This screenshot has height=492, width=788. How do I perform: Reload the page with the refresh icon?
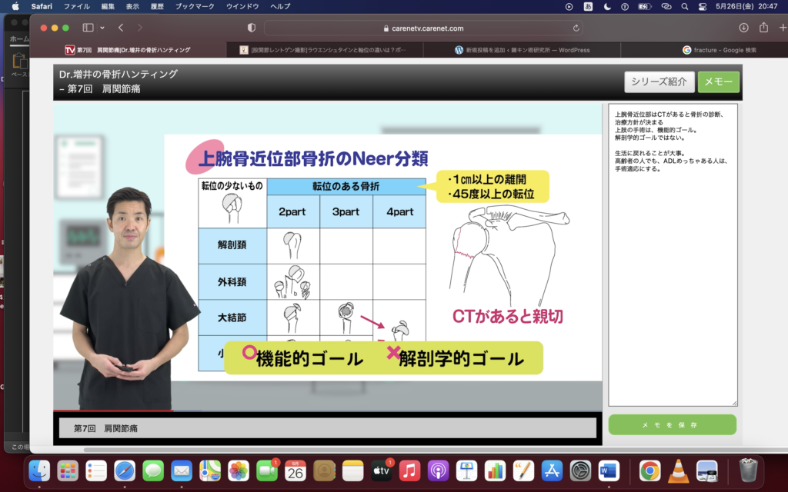(x=576, y=28)
